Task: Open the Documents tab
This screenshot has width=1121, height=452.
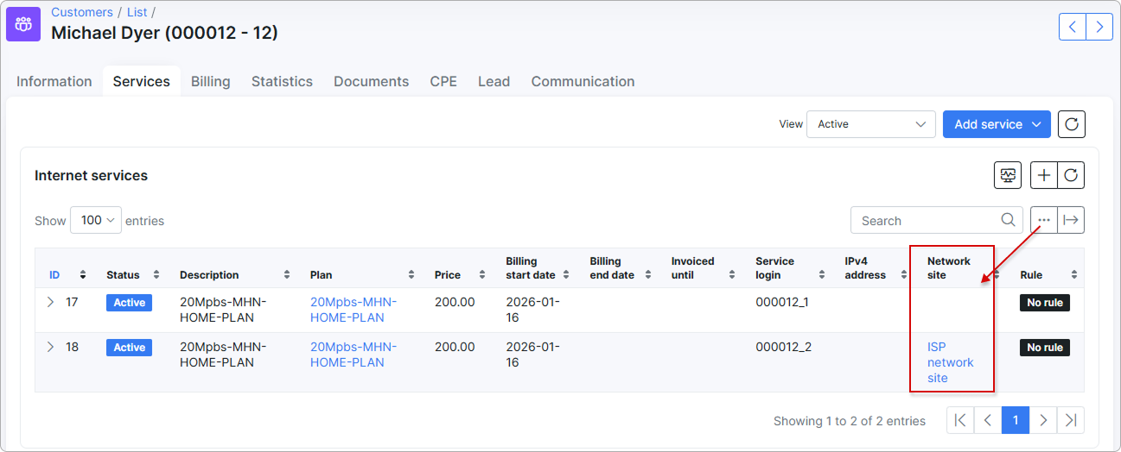Action: (372, 82)
